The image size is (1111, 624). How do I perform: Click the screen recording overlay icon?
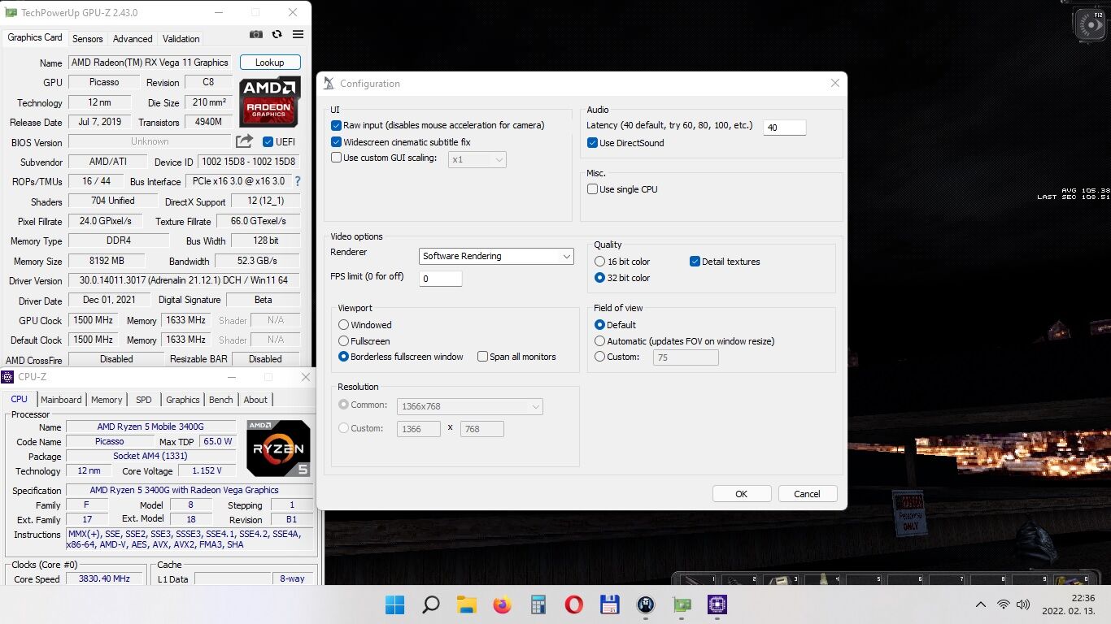click(x=1090, y=24)
